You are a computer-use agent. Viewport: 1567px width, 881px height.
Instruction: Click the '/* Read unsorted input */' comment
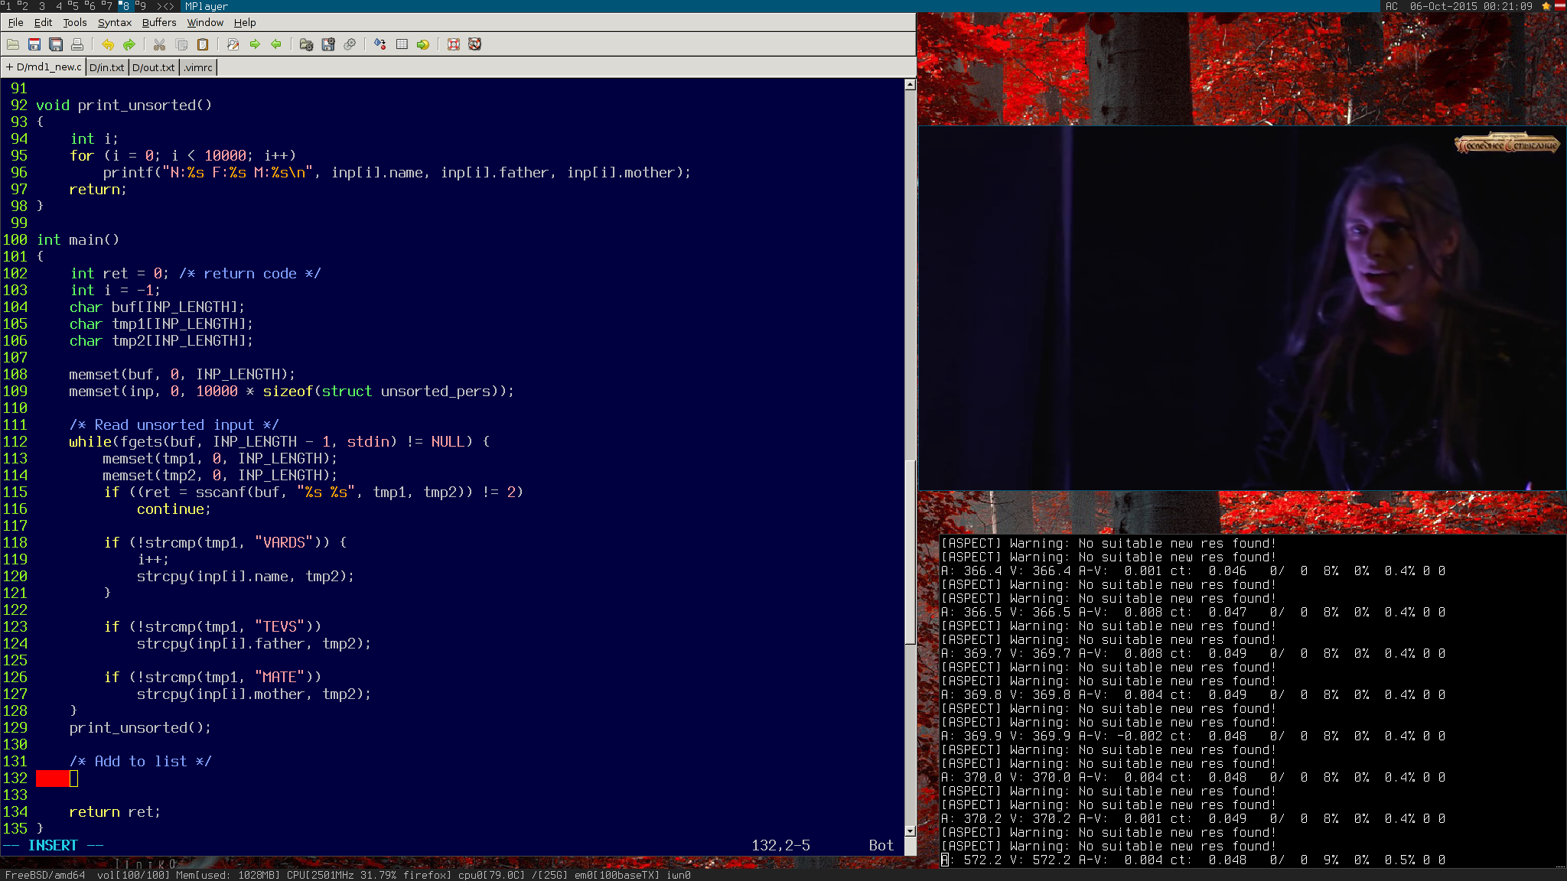[x=174, y=425]
